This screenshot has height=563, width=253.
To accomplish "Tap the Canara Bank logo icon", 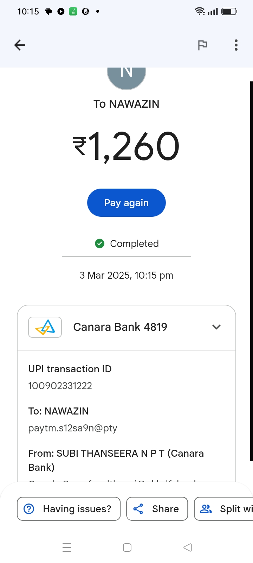I will (45, 327).
